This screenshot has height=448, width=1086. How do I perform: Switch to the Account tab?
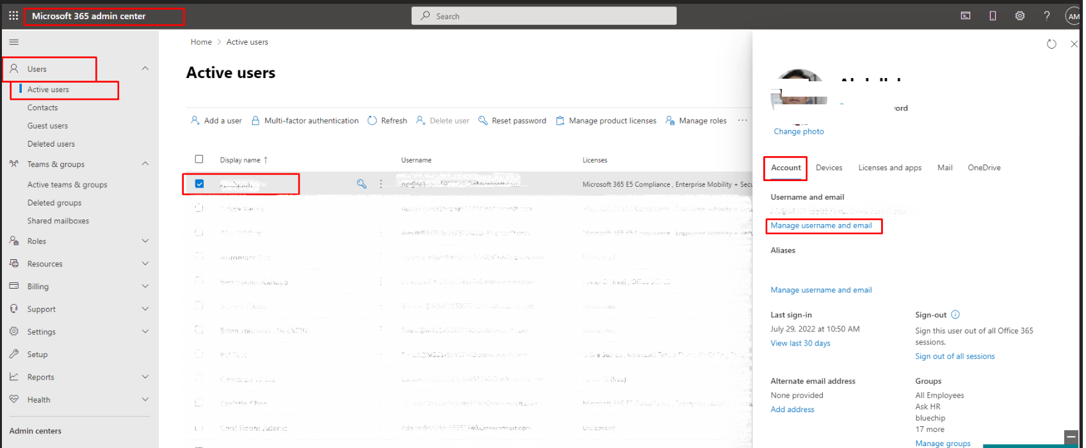click(786, 168)
